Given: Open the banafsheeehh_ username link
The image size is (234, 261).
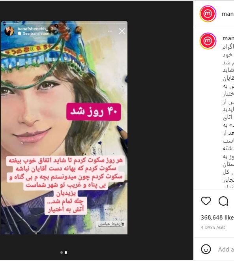Looking at the screenshot, I should (33, 29).
